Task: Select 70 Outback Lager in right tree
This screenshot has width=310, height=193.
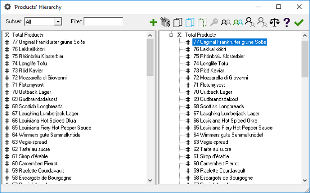Action: click(213, 92)
